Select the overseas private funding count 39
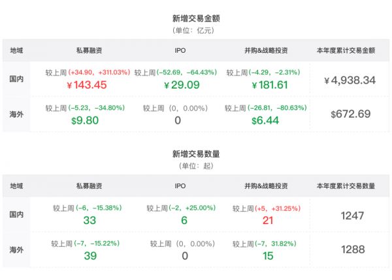This screenshot has width=392, height=280. pos(90,255)
